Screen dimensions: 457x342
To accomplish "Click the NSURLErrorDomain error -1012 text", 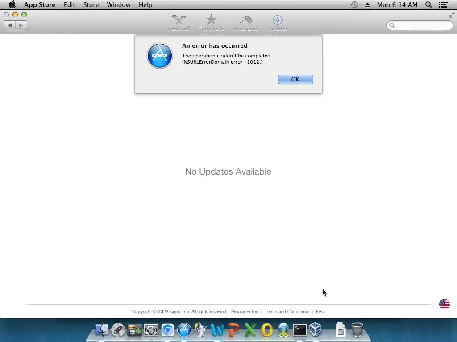I will [x=222, y=62].
